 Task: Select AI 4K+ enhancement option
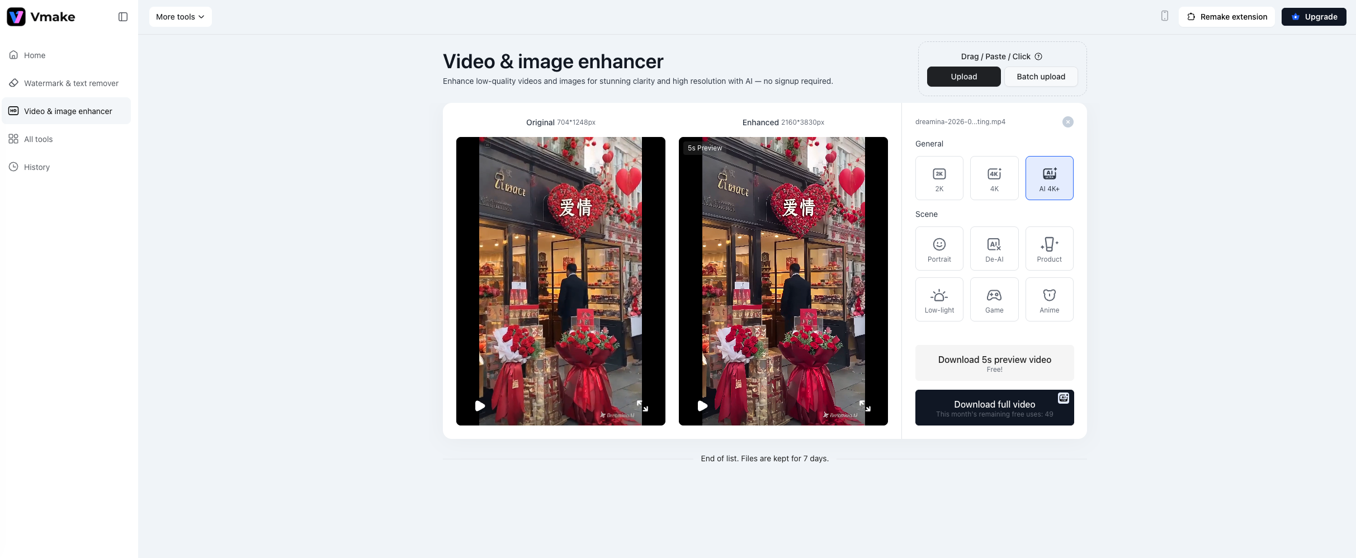click(1049, 178)
